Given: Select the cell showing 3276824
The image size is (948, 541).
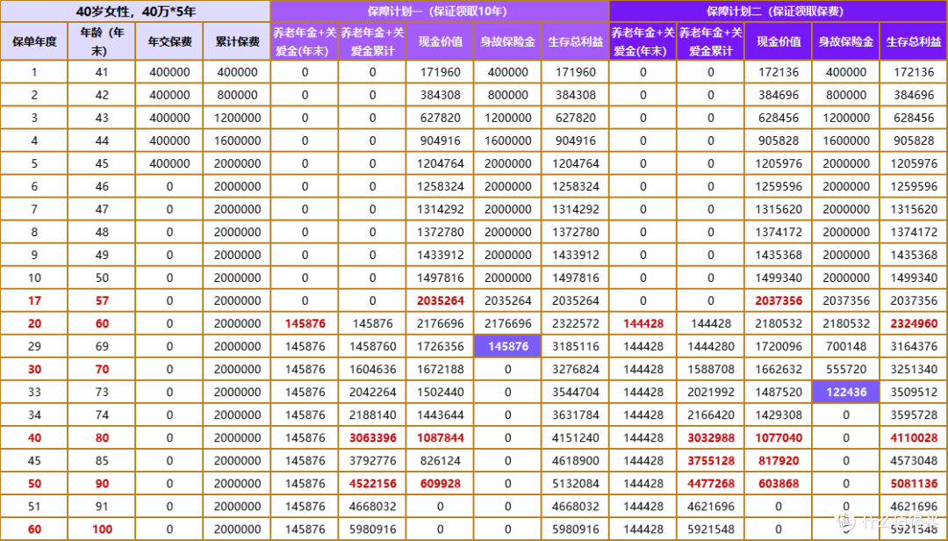Looking at the screenshot, I should [576, 369].
